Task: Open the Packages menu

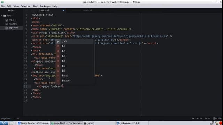Action: (45, 6)
